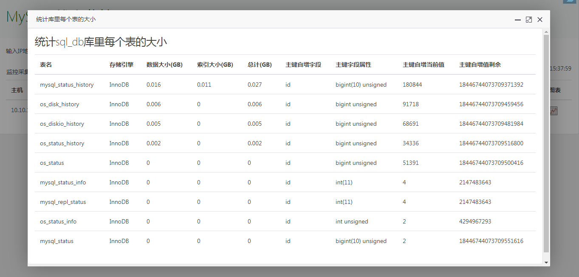Image resolution: width=579 pixels, height=277 pixels.
Task: Click id field in os_disk_history row
Action: (288, 104)
